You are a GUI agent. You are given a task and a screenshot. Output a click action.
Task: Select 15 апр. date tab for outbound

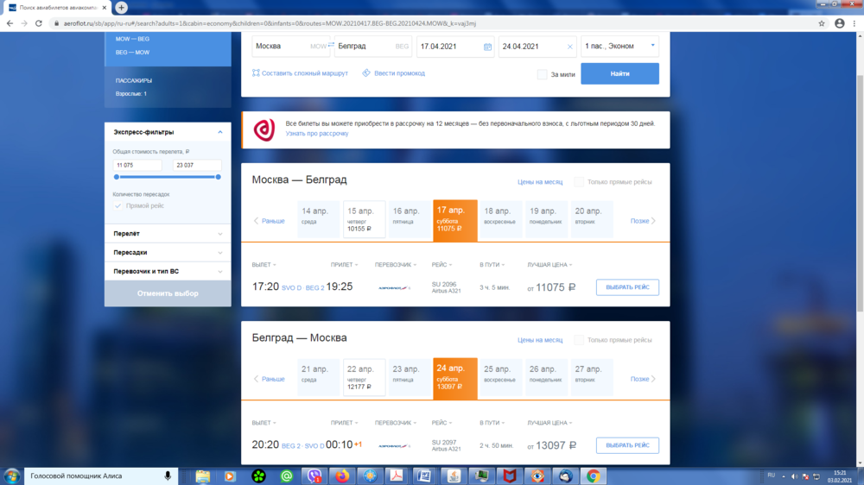click(x=364, y=219)
